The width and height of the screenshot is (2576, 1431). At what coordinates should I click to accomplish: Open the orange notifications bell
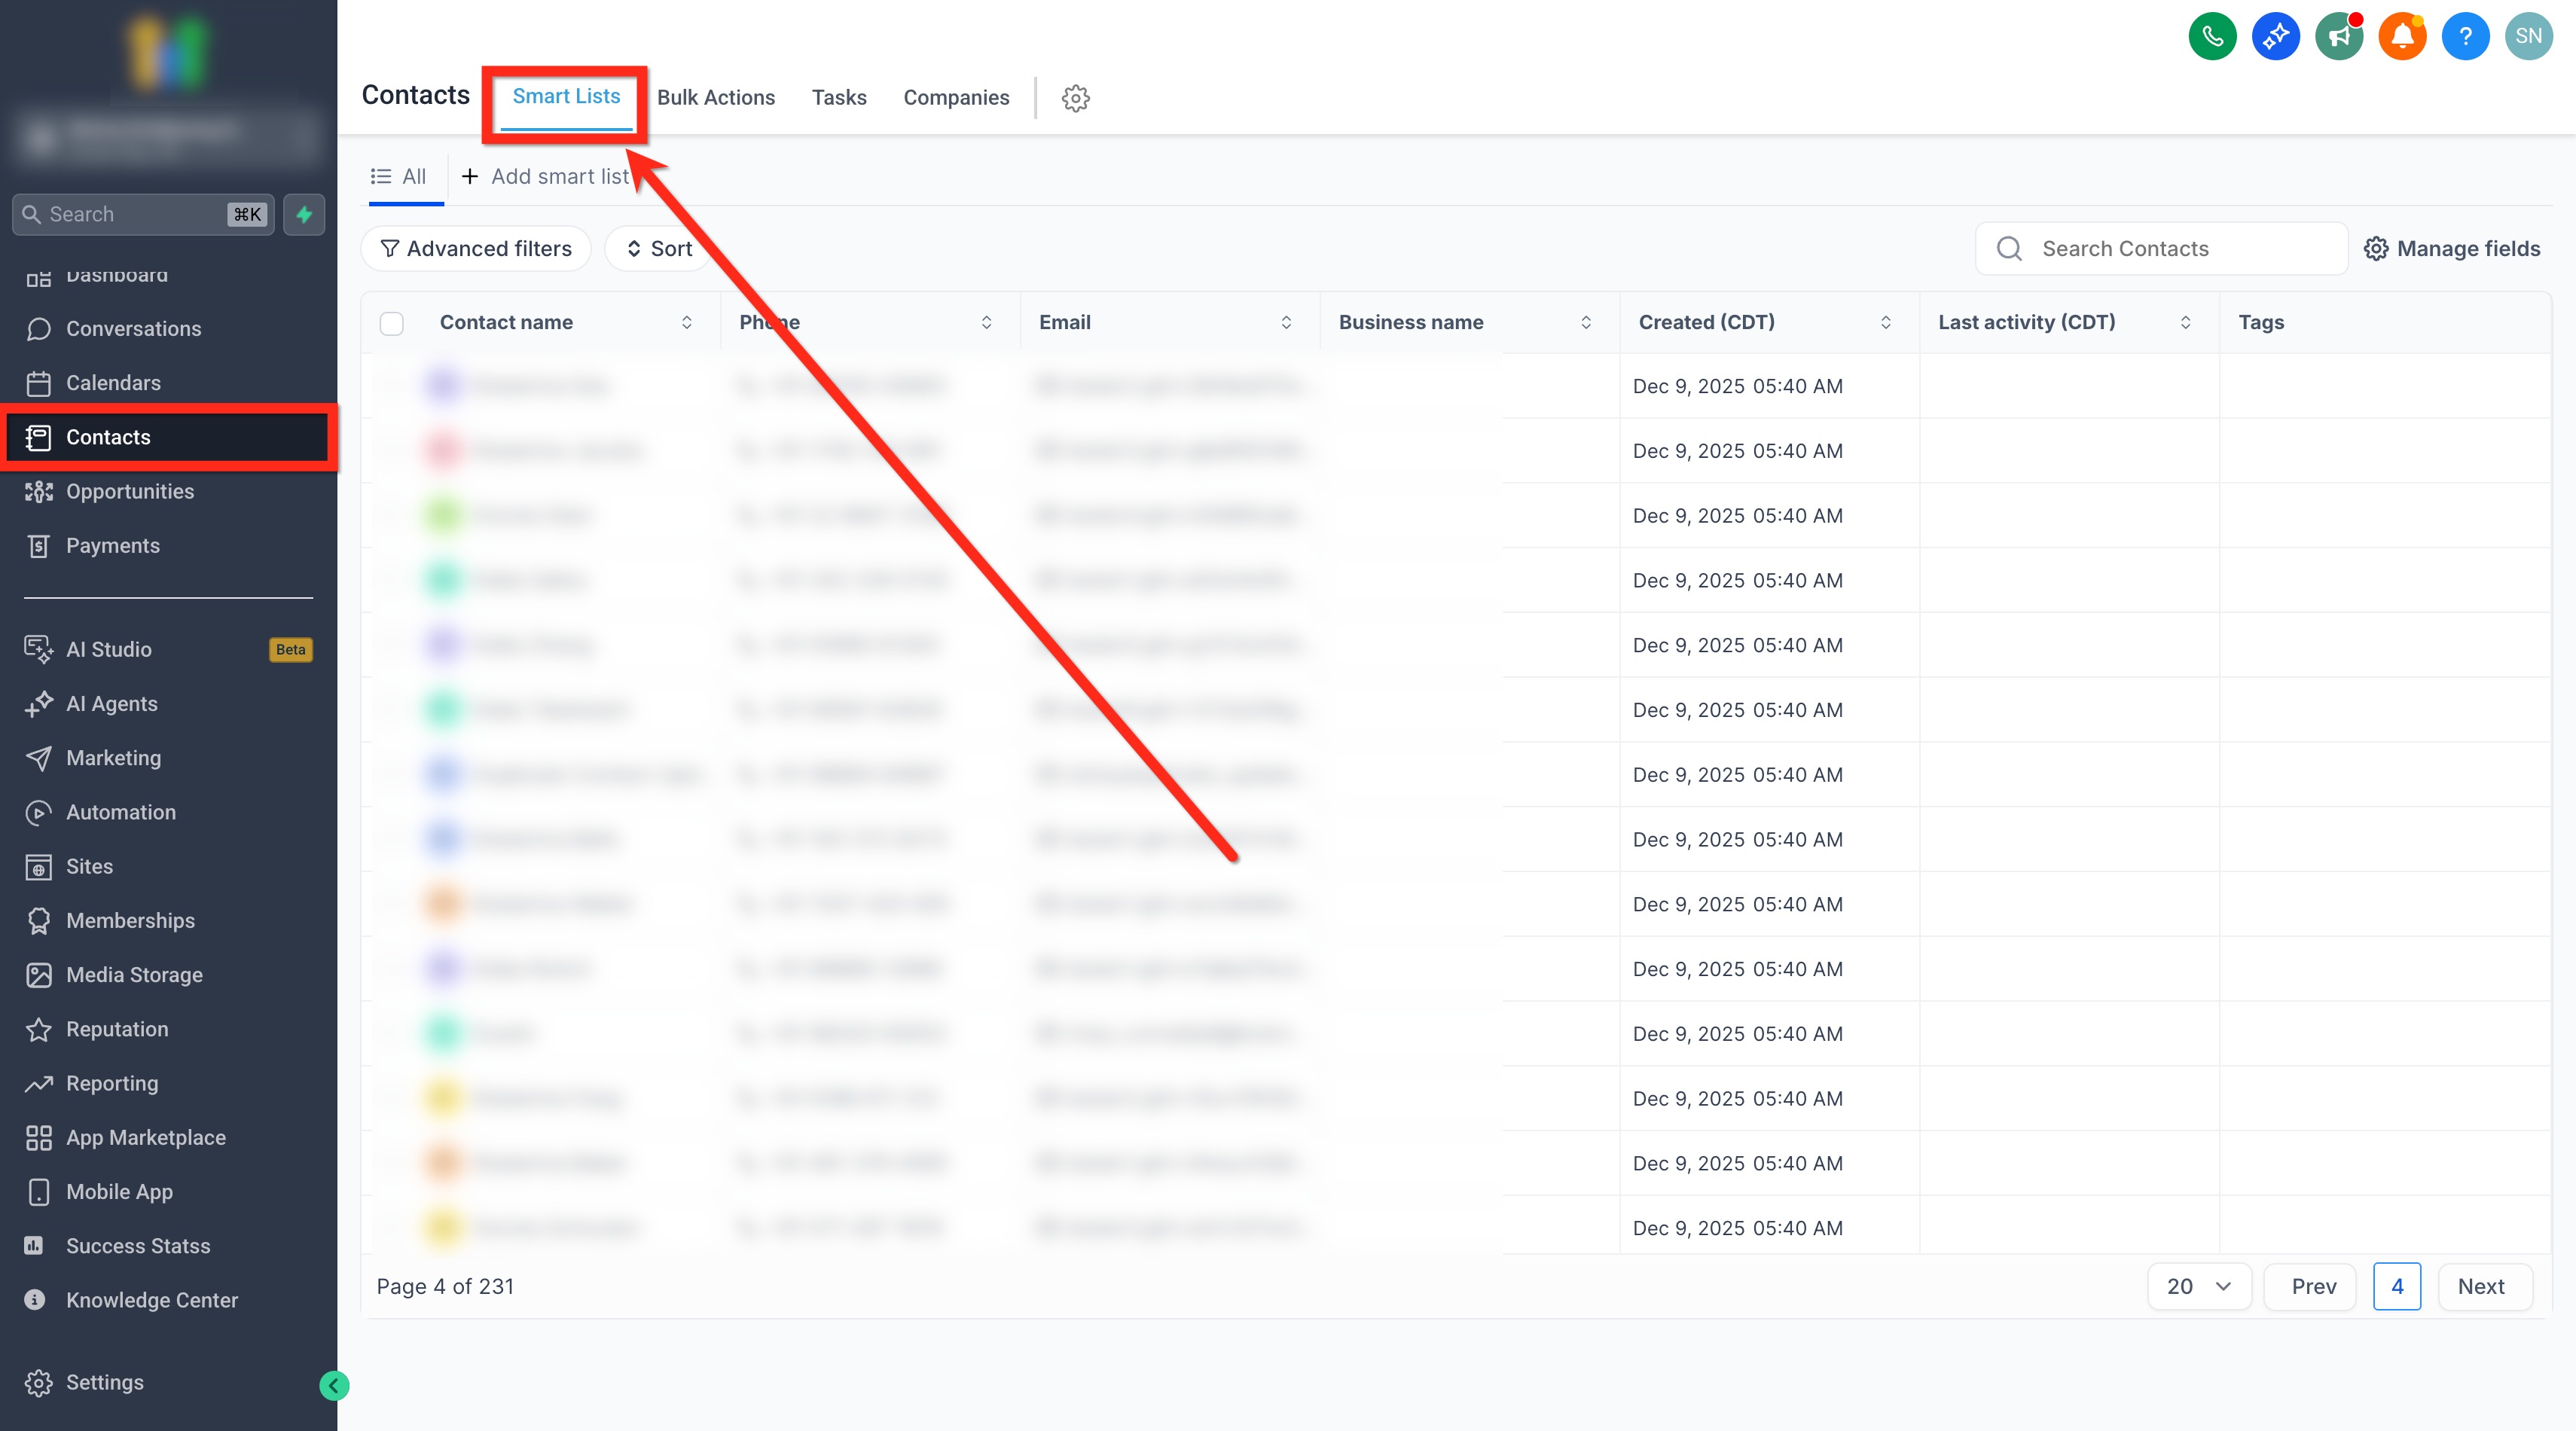2402,37
